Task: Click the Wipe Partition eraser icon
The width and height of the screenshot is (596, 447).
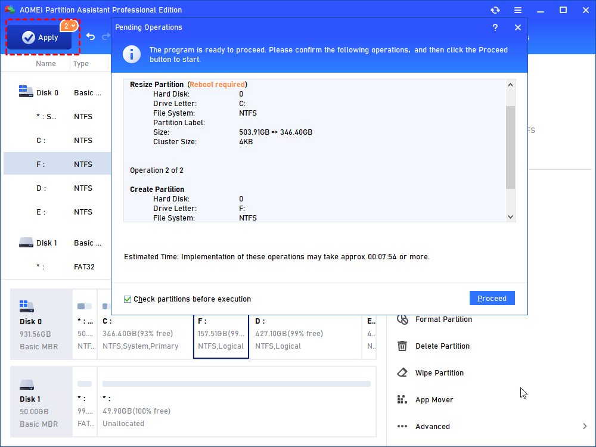Action: [x=403, y=373]
